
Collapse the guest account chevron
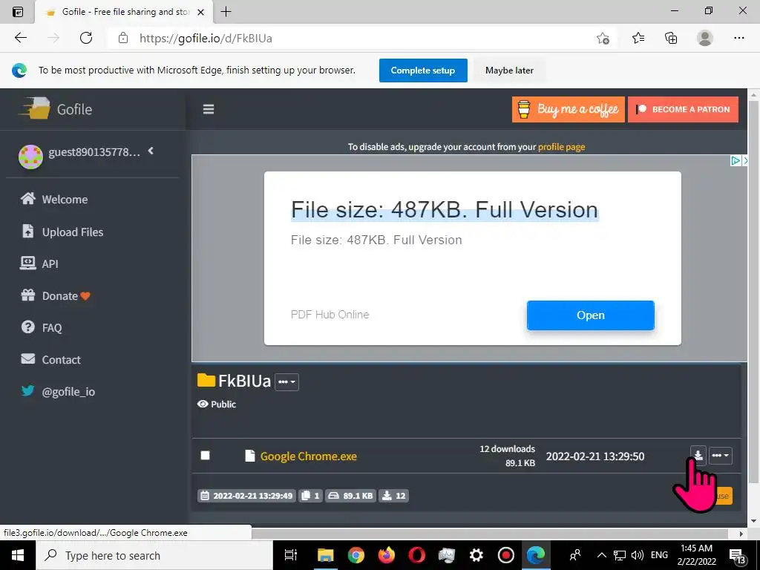click(x=151, y=151)
